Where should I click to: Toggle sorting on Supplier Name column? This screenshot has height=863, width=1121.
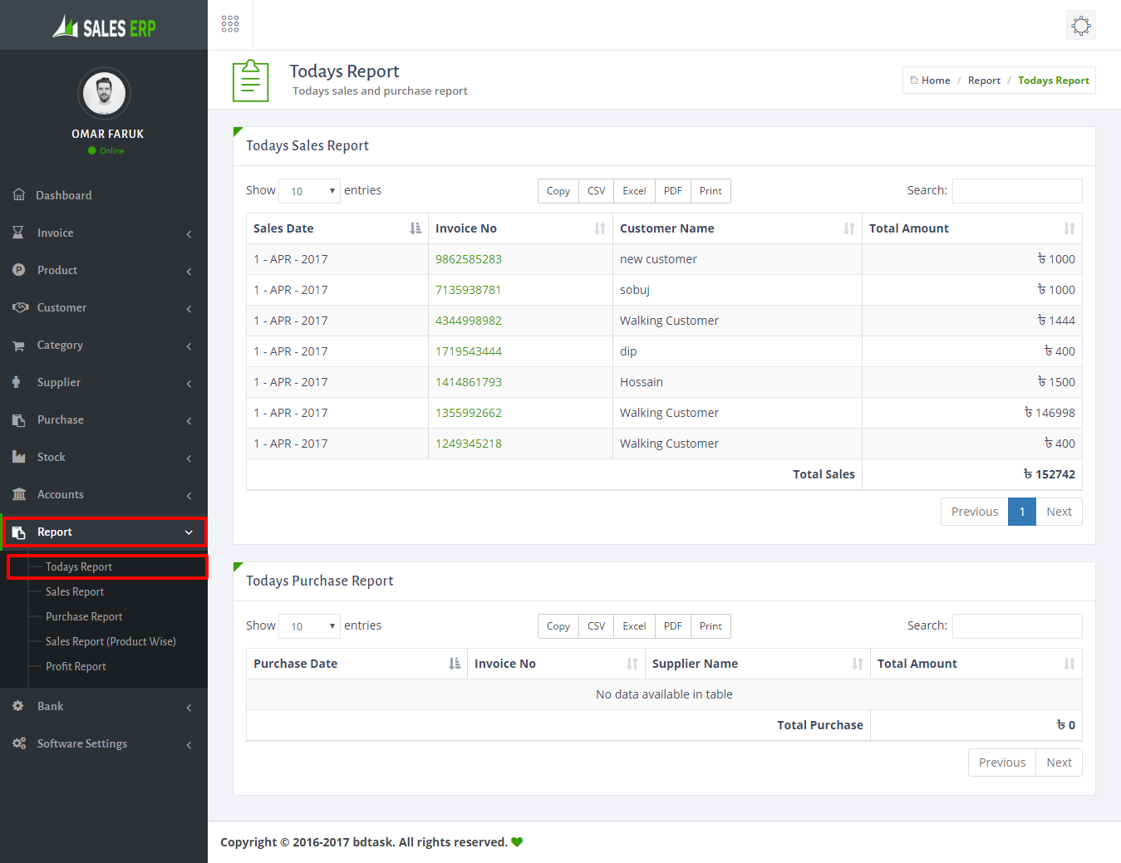pos(756,664)
